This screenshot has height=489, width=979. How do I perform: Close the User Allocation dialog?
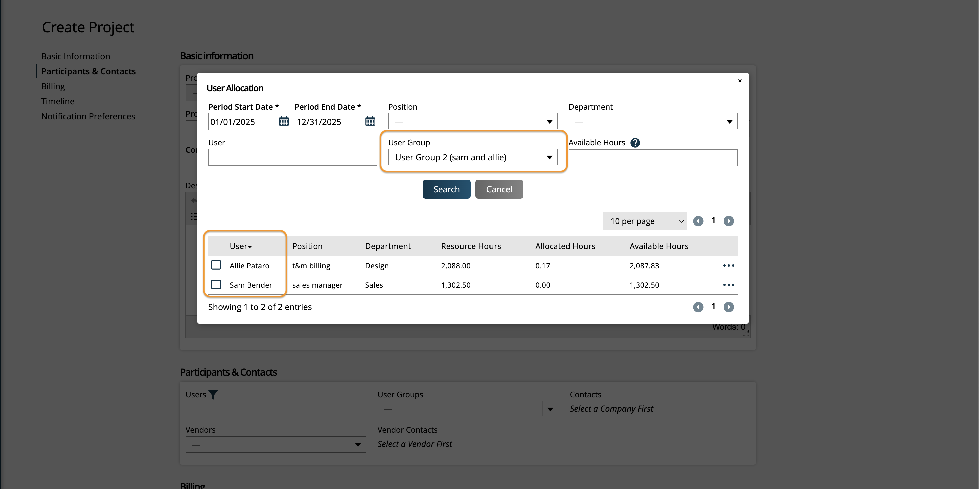[740, 81]
